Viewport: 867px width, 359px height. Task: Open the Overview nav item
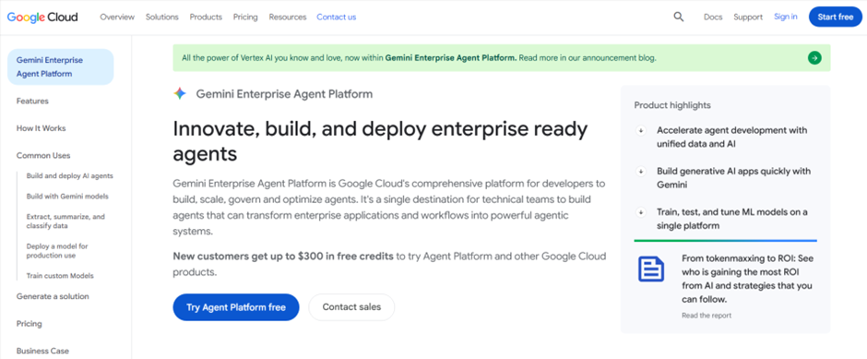117,18
